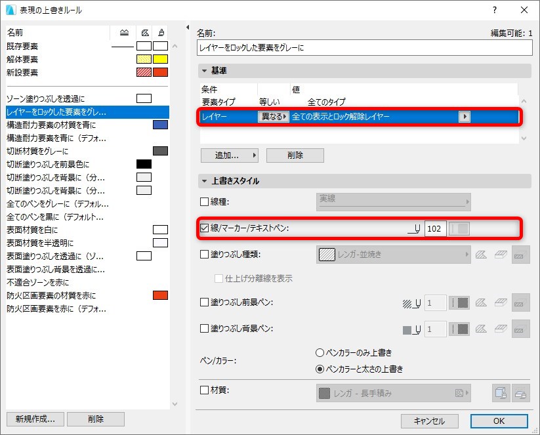
Task: Click the pen 102 color swatch
Action: (459, 229)
